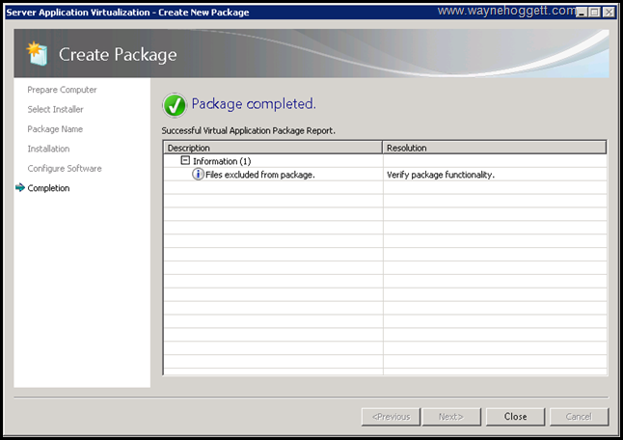Click the Create Package box icon in header
This screenshot has height=440, width=623.
click(38, 54)
